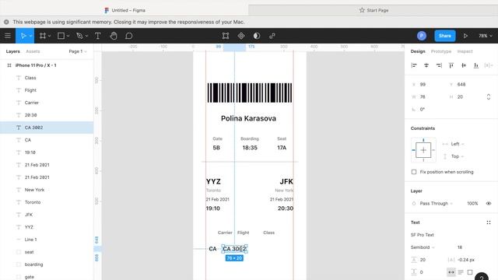Select the Toronto text layer
The image size is (498, 280).
(x=47, y=202)
